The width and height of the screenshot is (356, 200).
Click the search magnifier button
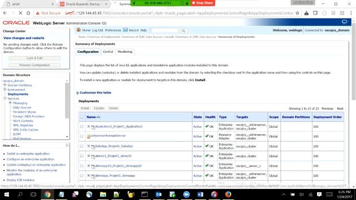pyautogui.click(x=183, y=30)
